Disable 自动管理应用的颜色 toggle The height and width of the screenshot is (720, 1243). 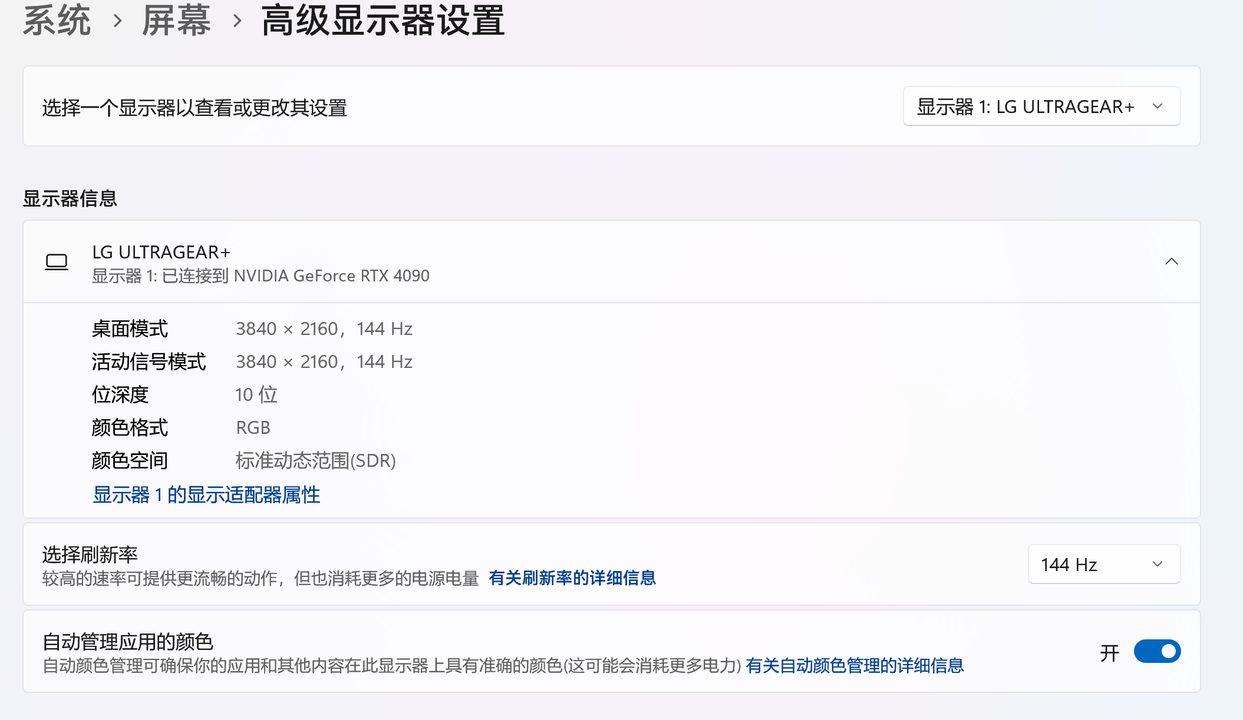(x=1156, y=651)
